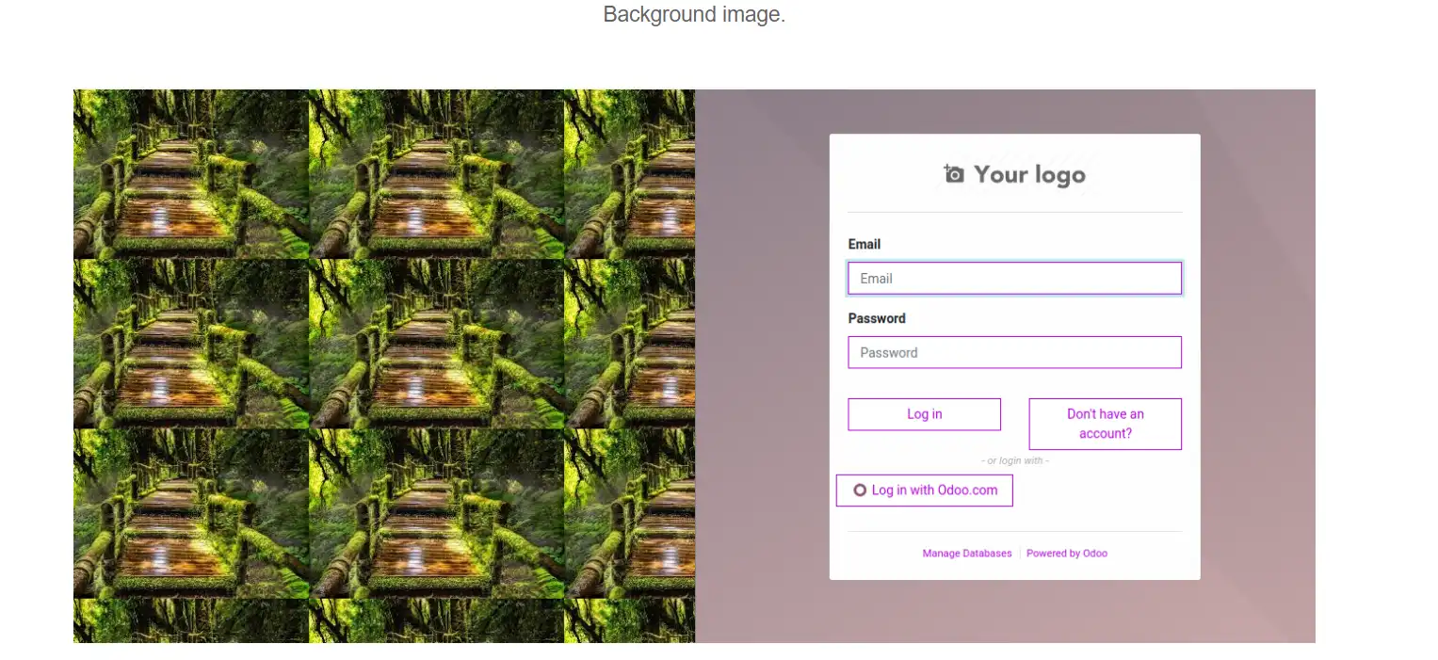
Task: Click the Odoo circle icon in the Odoo.com button
Action: (x=860, y=490)
